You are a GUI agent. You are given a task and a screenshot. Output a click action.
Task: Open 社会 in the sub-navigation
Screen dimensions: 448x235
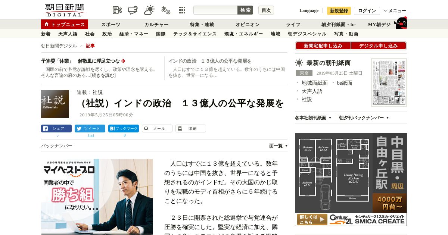click(90, 34)
